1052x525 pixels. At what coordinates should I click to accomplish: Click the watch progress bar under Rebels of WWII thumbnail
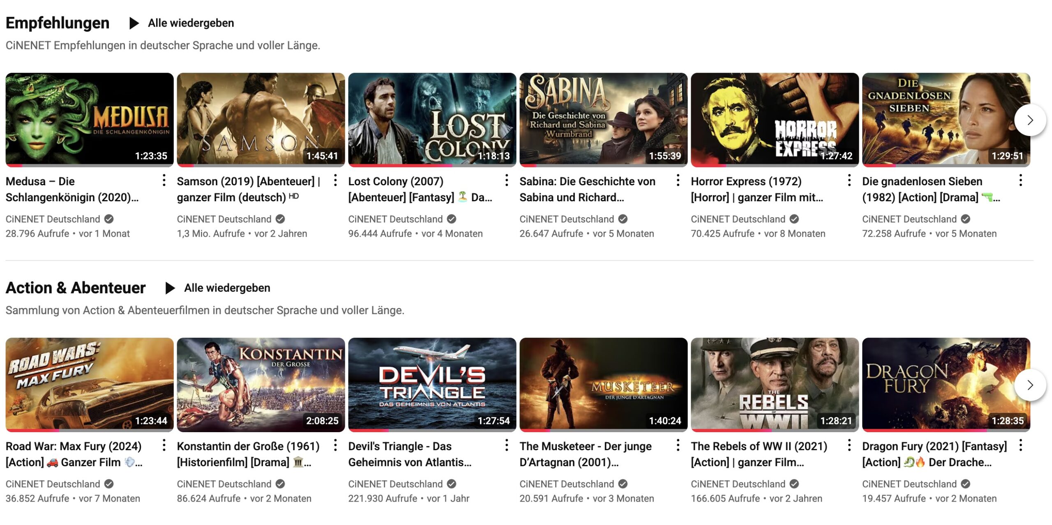click(x=775, y=431)
